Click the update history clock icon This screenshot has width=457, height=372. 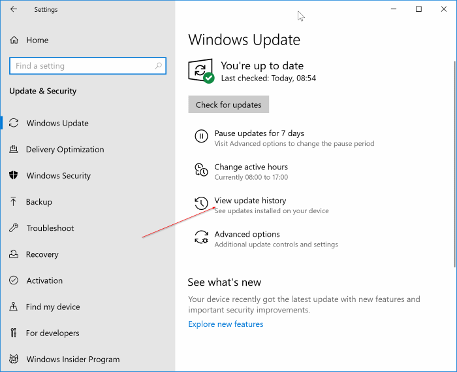click(201, 203)
